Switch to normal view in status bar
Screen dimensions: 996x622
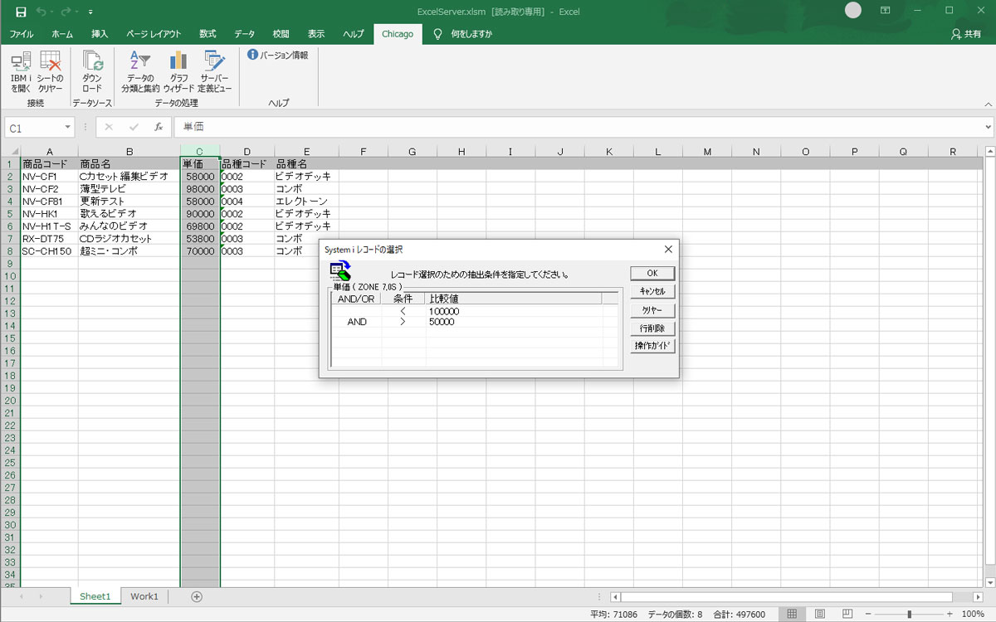[x=792, y=614]
